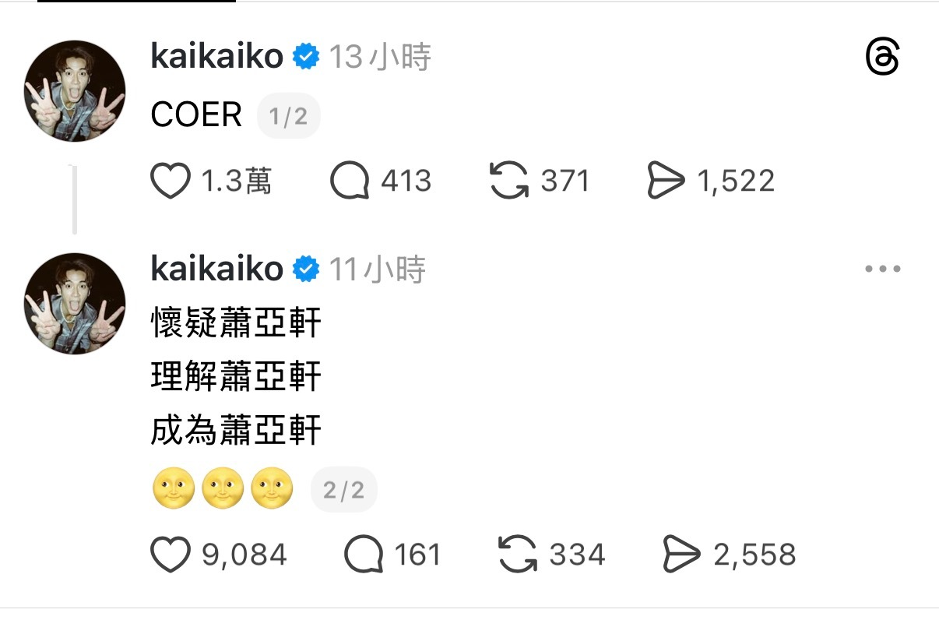Screen dimensions: 939x627
Task: Open the three-dot more options menu
Action: click(x=883, y=269)
